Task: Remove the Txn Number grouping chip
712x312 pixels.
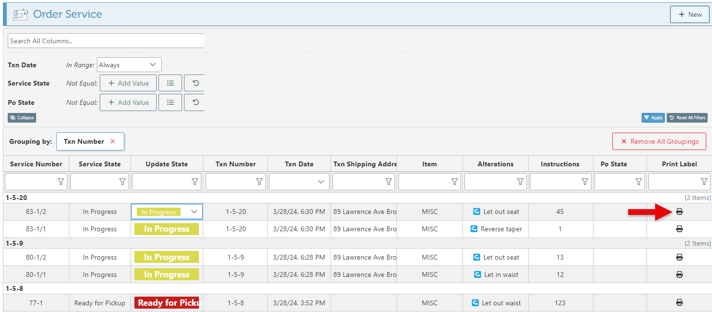Action: pos(113,141)
